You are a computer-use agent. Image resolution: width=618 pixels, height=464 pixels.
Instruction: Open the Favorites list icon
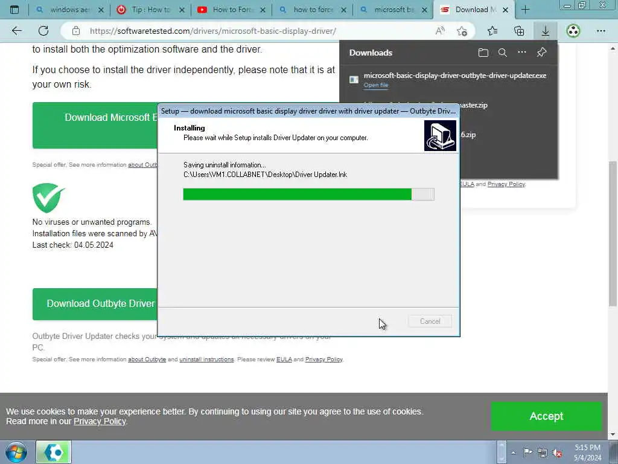point(492,31)
